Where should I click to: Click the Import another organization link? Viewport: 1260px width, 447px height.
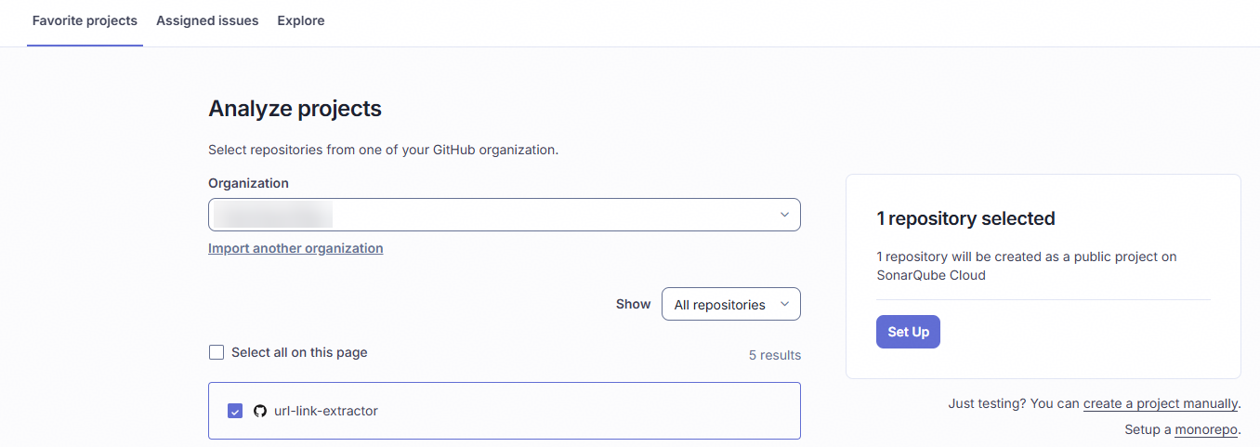(x=295, y=248)
